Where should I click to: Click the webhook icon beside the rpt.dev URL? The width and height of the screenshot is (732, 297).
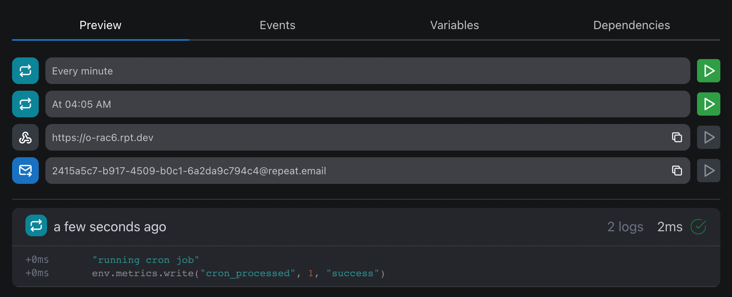tap(25, 137)
